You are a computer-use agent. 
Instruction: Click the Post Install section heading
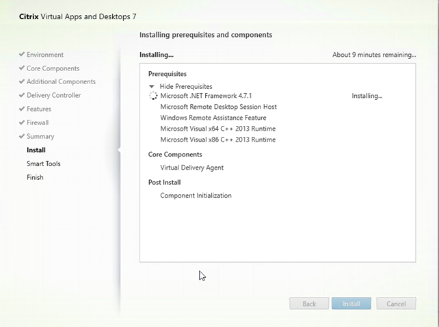[x=164, y=183]
